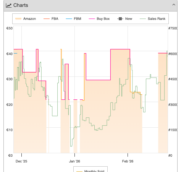Toggle the Sales Rank series in the legend
Viewport: 181px width, 172px height.
[x=152, y=19]
